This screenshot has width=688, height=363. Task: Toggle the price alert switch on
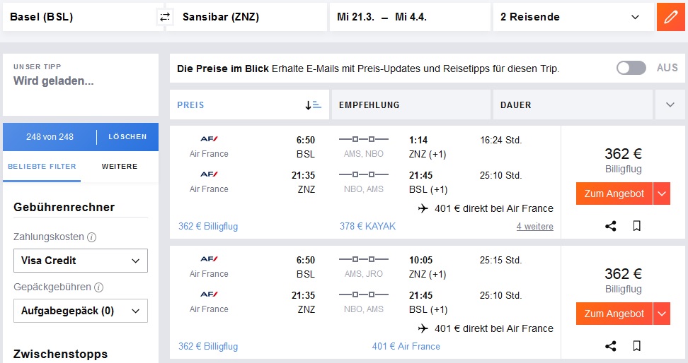tap(631, 68)
